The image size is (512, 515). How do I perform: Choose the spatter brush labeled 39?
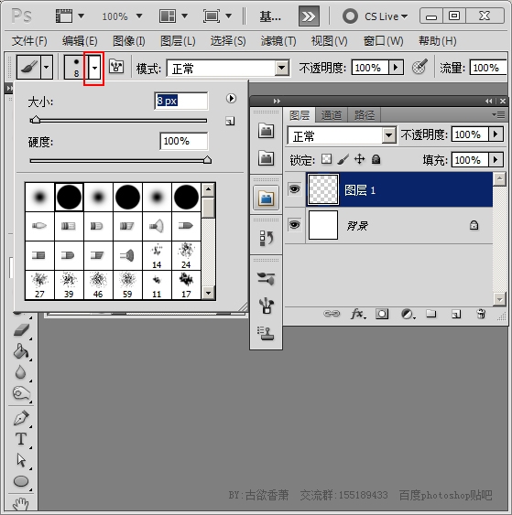pyautogui.click(x=69, y=284)
